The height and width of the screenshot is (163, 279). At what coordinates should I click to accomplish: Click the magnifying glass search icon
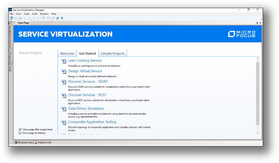pos(53,18)
